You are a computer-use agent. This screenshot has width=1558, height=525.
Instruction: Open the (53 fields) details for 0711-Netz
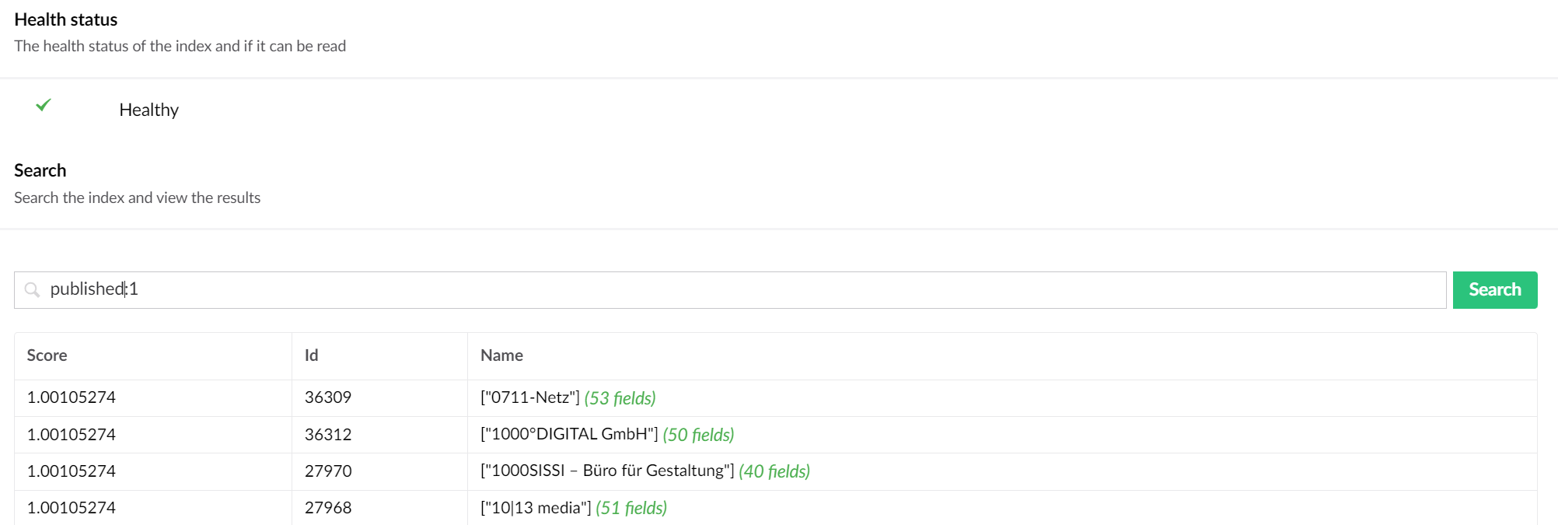coord(618,397)
